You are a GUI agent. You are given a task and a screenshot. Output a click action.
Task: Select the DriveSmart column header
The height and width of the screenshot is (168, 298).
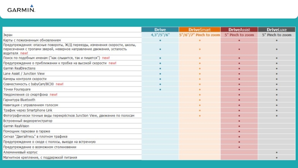click(x=199, y=29)
